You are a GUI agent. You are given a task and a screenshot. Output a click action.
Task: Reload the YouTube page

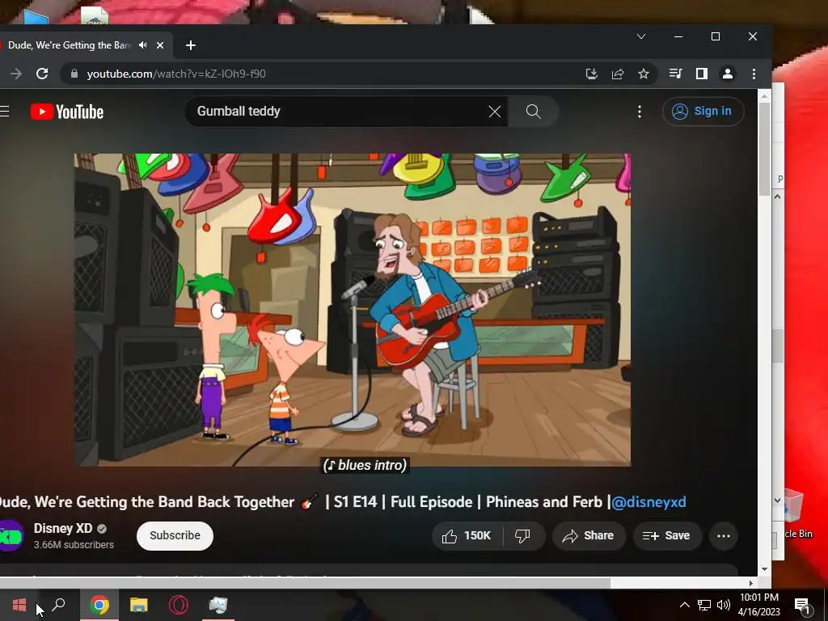42,74
